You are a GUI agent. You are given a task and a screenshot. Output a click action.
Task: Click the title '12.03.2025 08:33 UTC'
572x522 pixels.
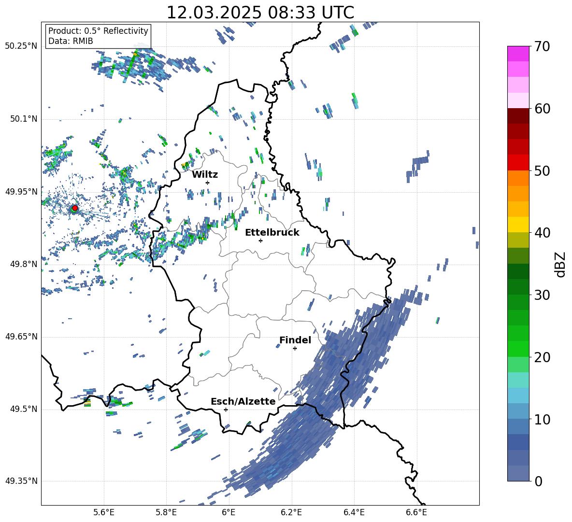tap(260, 13)
